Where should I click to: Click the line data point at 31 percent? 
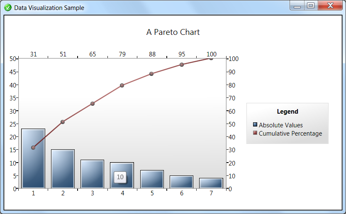[33, 148]
